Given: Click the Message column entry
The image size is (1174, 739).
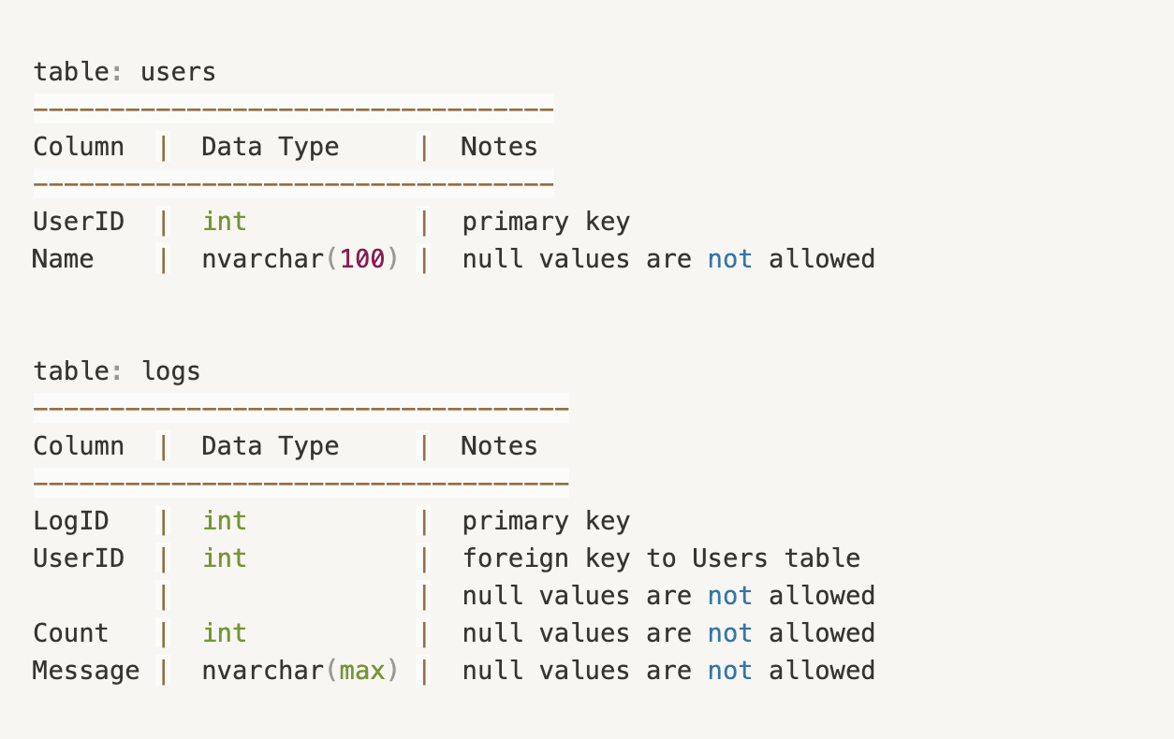Looking at the screenshot, I should click(x=86, y=671).
